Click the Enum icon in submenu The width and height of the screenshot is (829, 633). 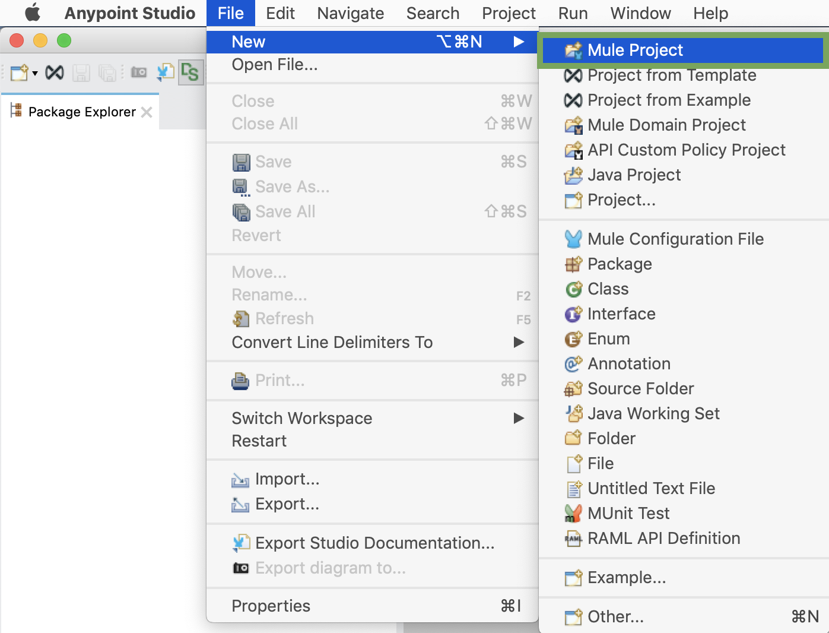(x=573, y=339)
